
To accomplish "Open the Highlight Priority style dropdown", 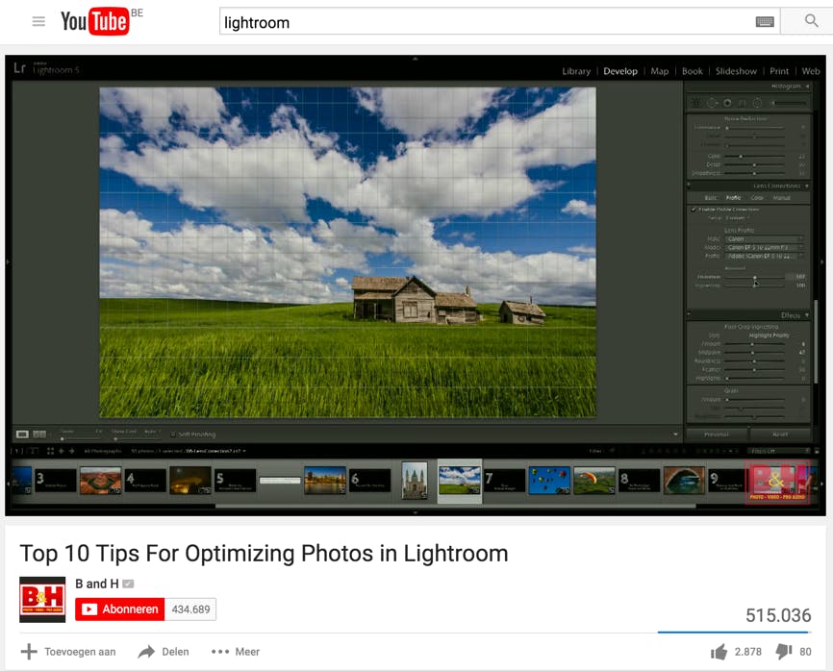I will (x=769, y=335).
